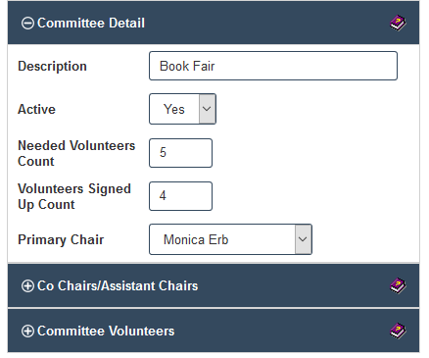
Task: Click the Active Yes selection box
Action: 182,109
